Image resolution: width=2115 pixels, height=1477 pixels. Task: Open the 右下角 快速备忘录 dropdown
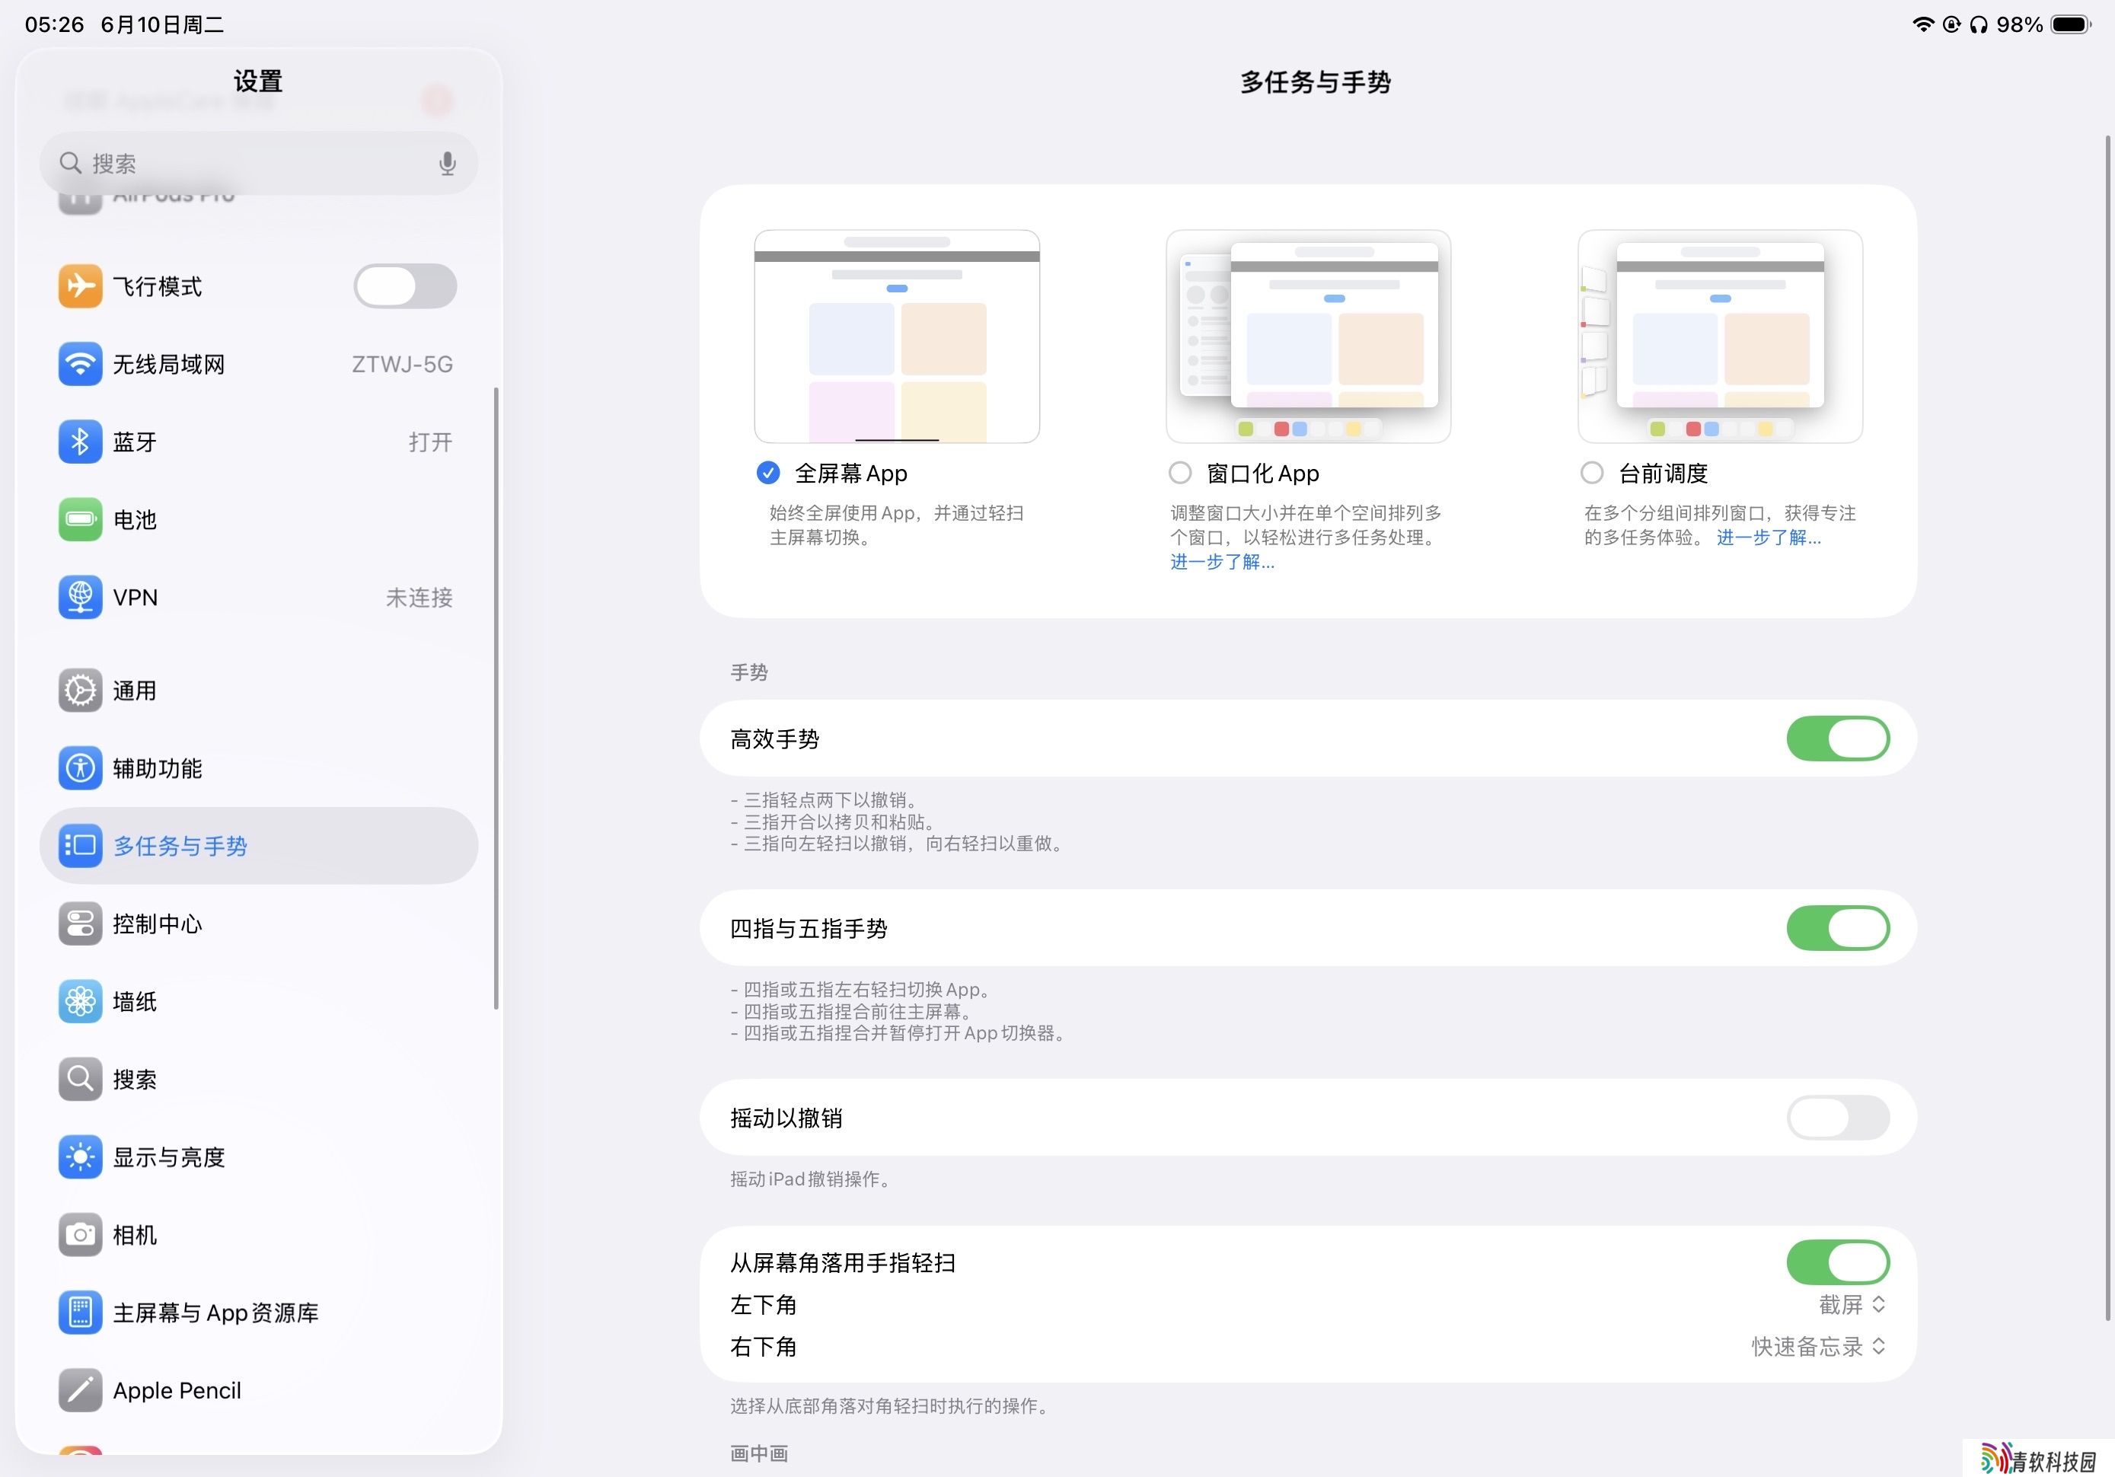(x=1817, y=1346)
